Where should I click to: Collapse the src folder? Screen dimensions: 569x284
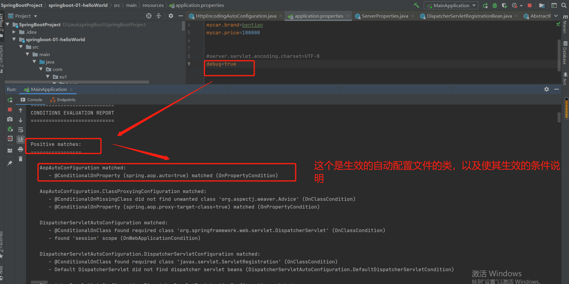(x=21, y=47)
